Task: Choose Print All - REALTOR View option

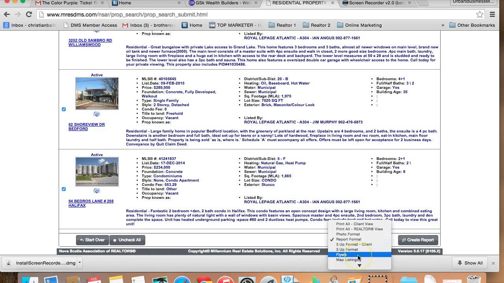Action: click(359, 229)
